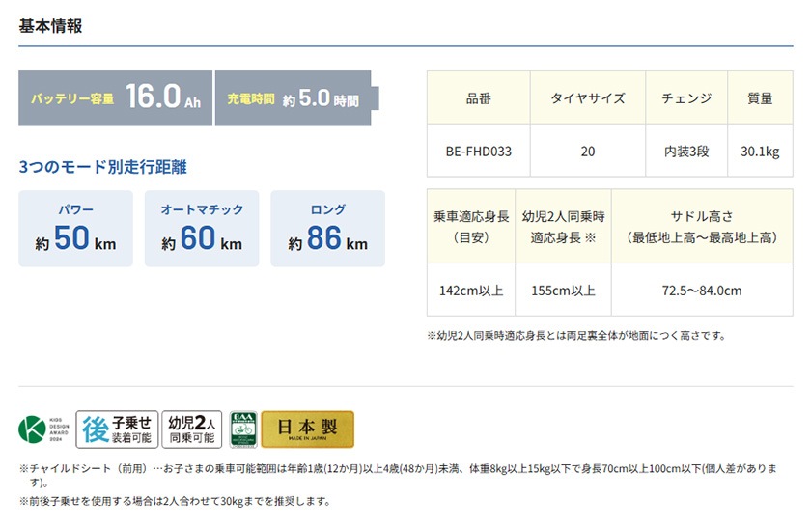Click the 基本情報 section heading
The height and width of the screenshot is (526, 811).
pyautogui.click(x=50, y=26)
